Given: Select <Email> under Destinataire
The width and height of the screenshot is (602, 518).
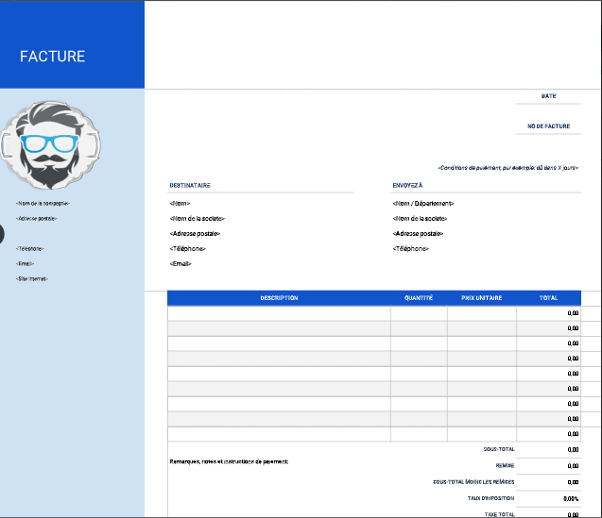Looking at the screenshot, I should pos(181,264).
